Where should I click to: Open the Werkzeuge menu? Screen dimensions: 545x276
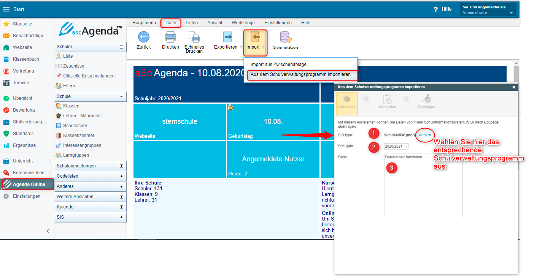click(x=243, y=23)
